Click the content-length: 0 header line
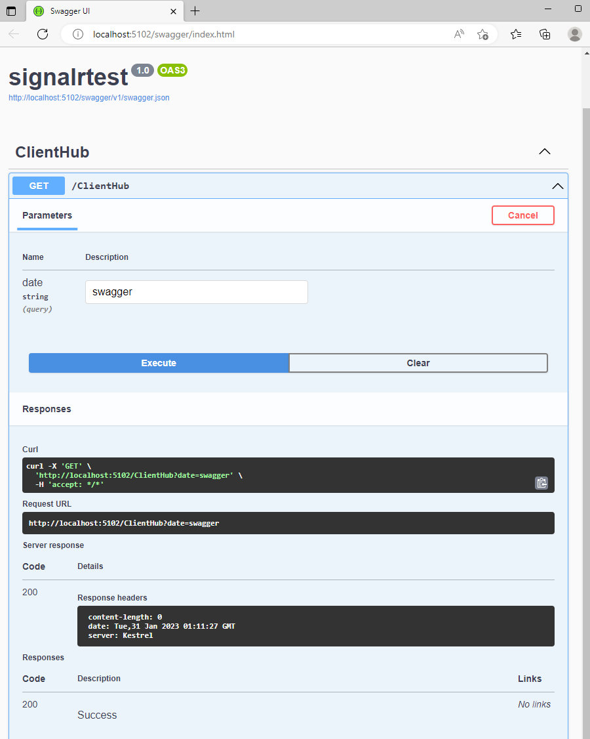This screenshot has width=590, height=739. tap(125, 617)
